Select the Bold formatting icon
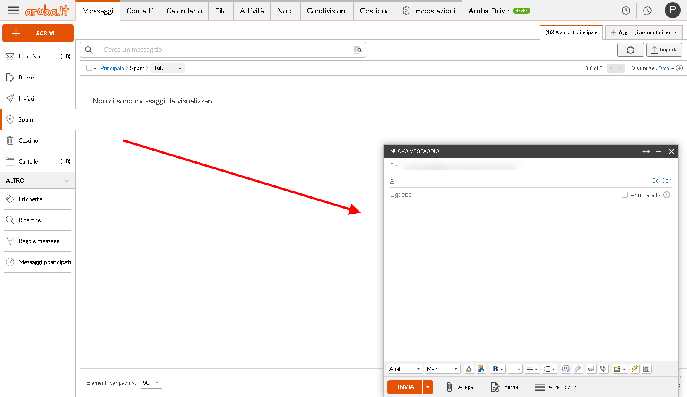Viewport: 687px width, 397px height. (x=495, y=369)
